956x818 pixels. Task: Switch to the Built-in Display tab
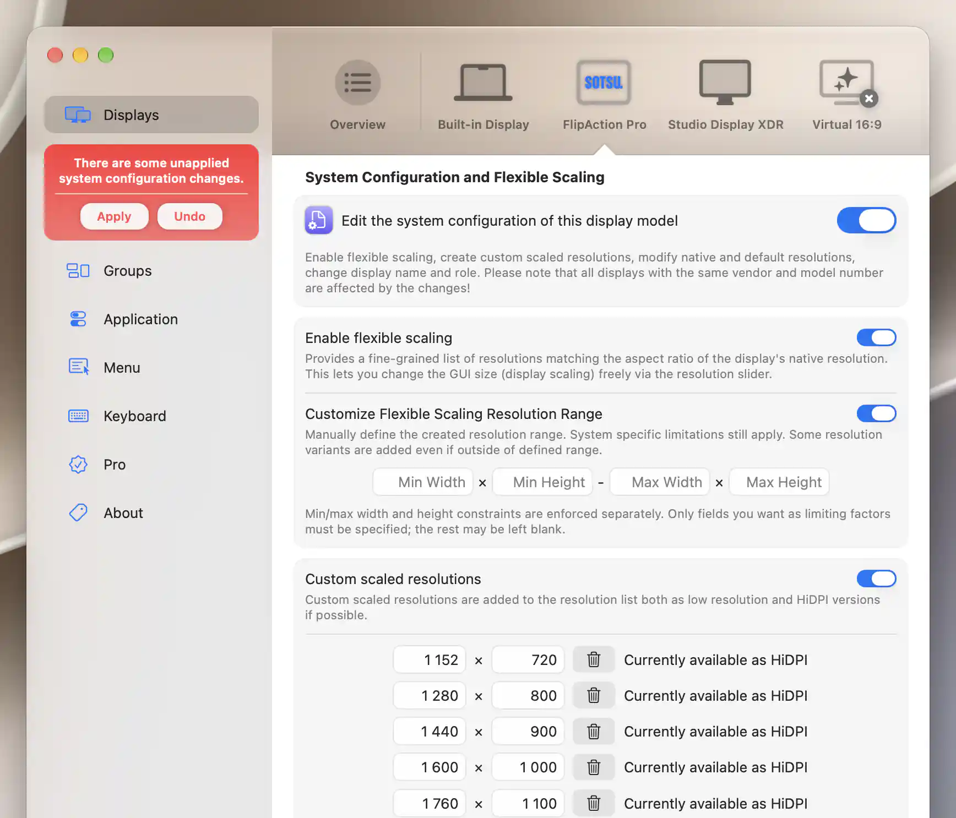tap(484, 95)
